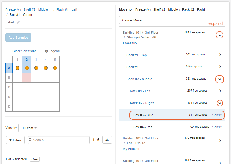Open the Legend info icon
231x164 pixels.
(x=46, y=51)
